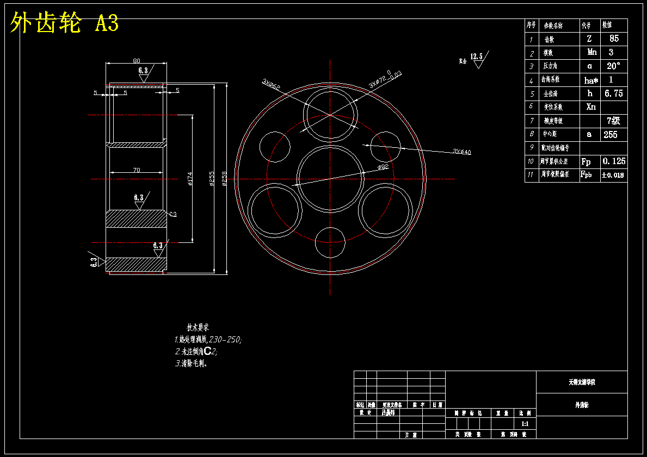Image resolution: width=647 pixels, height=457 pixels.
Task: Click the note '3.清除毛刺。'
Action: (191, 364)
